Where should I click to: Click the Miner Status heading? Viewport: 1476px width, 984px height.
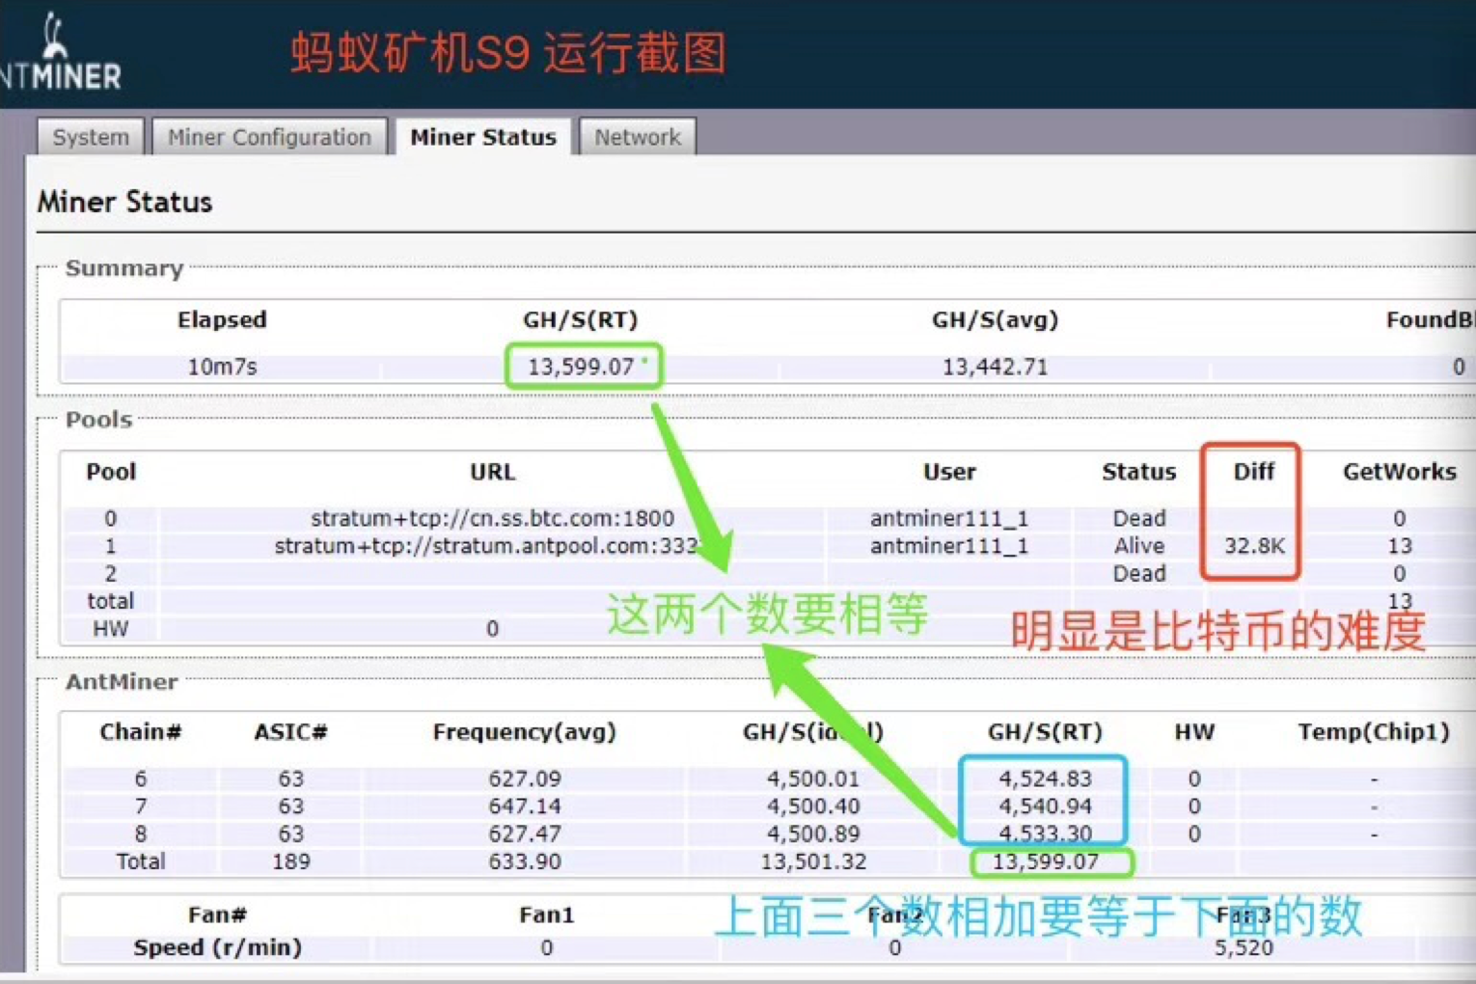(x=124, y=202)
